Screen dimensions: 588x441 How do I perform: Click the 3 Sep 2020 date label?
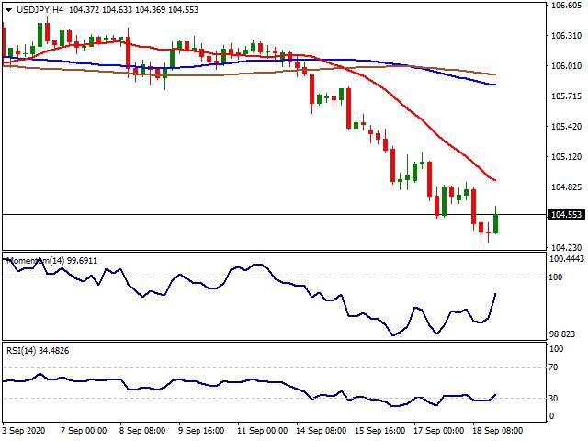24,431
